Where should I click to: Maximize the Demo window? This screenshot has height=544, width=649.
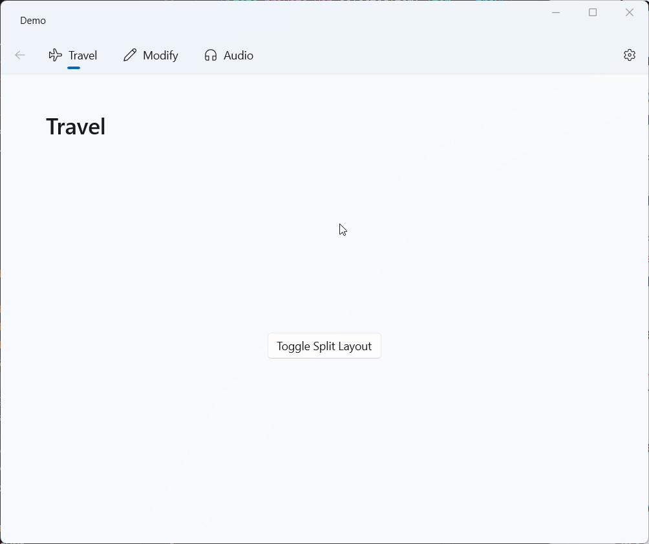[593, 12]
